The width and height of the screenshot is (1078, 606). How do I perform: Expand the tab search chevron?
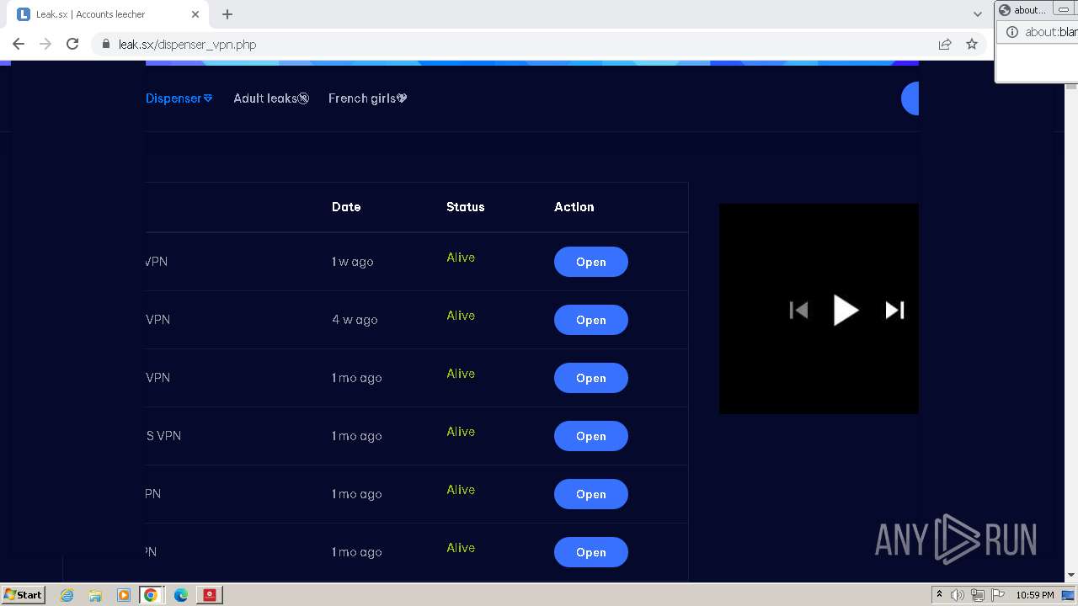977,14
